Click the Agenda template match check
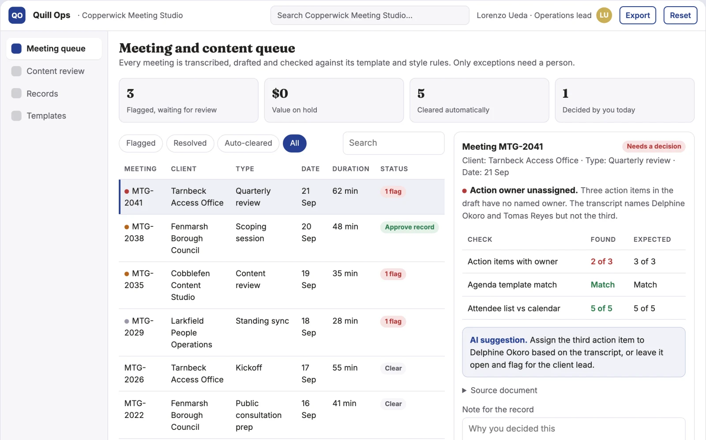The height and width of the screenshot is (440, 706). [x=512, y=285]
